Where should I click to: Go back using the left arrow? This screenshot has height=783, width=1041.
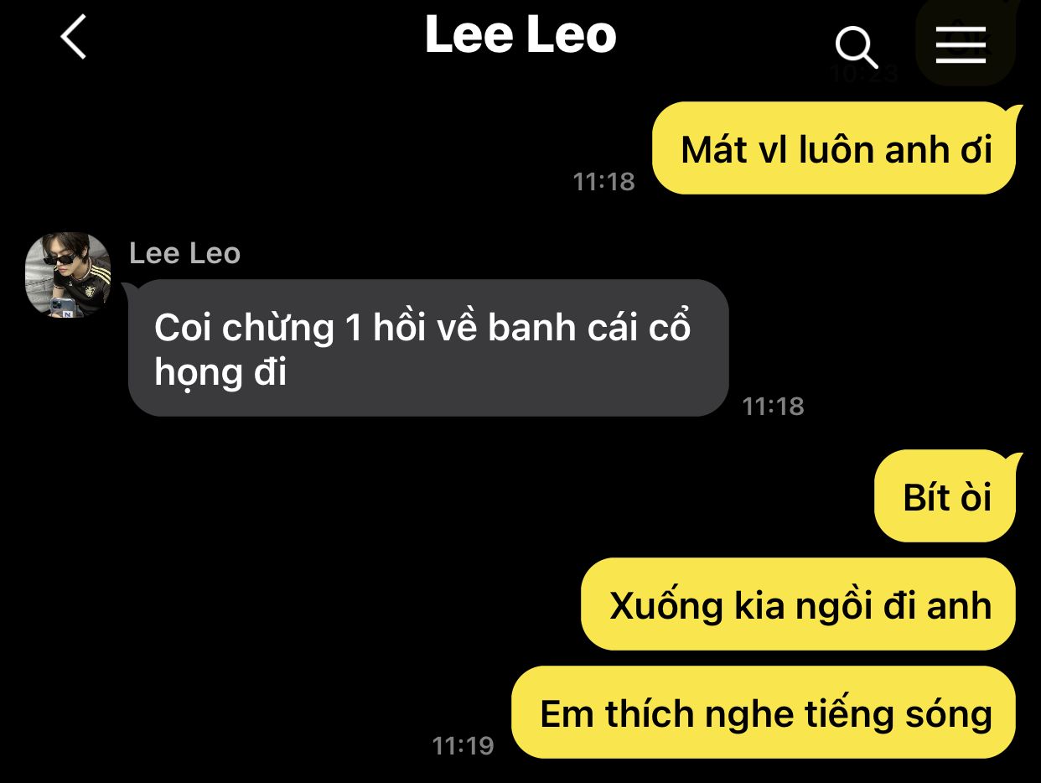[74, 38]
